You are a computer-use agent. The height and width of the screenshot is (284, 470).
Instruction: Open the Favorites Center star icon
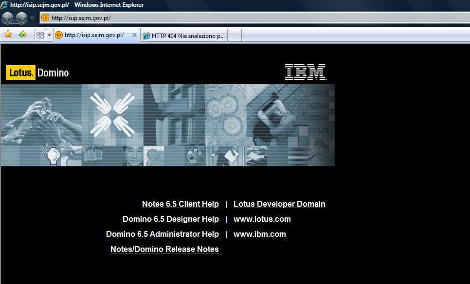(8, 35)
